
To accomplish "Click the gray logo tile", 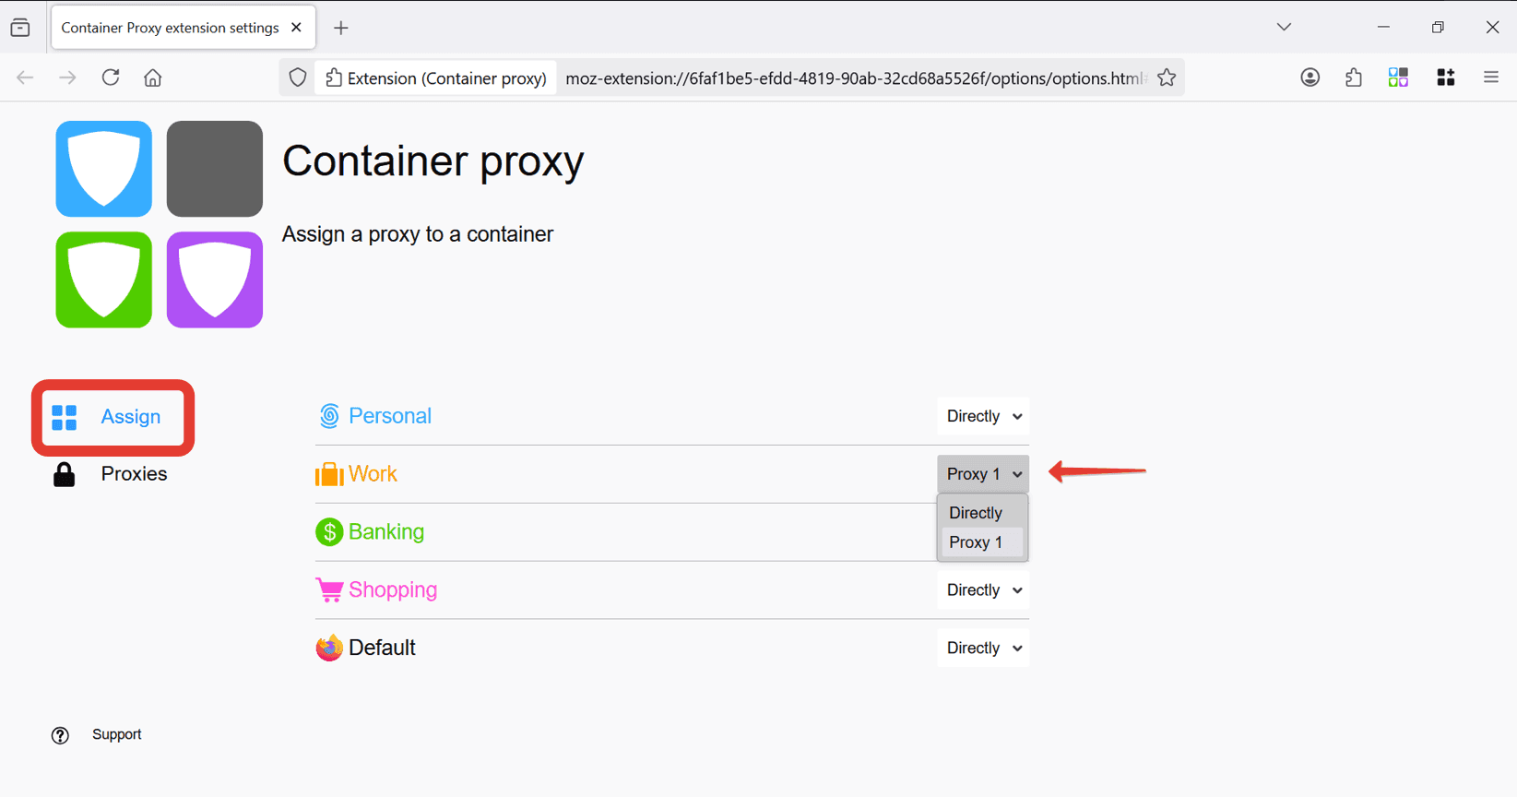I will 215,169.
